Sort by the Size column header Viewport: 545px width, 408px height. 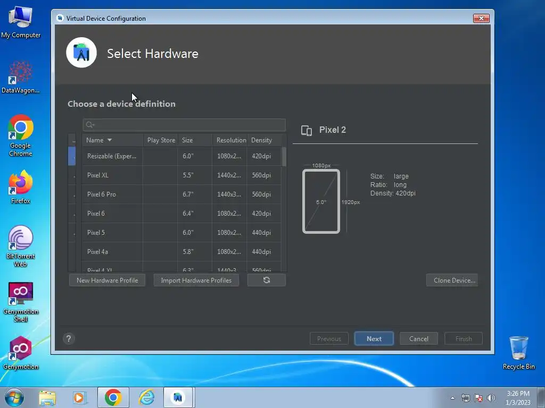pos(195,140)
